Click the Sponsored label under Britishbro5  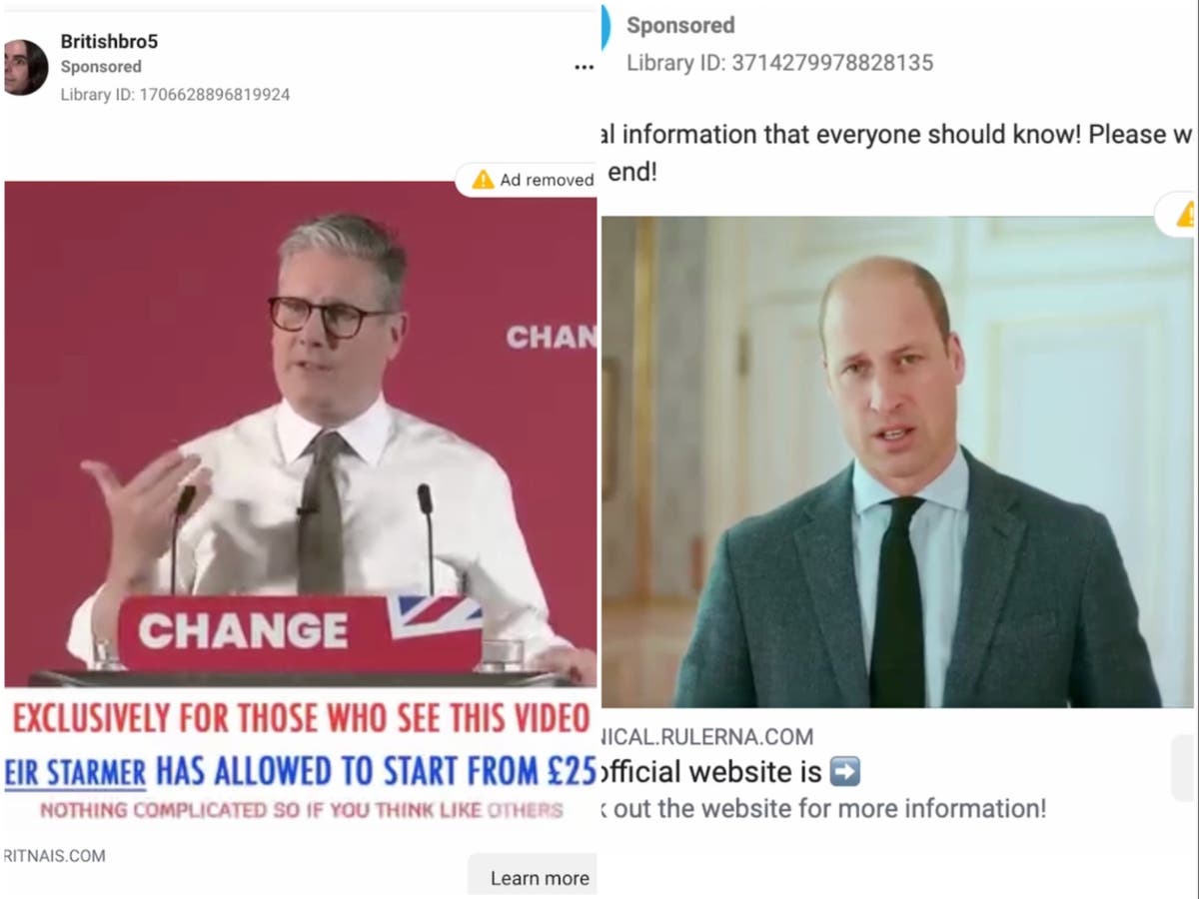click(101, 67)
